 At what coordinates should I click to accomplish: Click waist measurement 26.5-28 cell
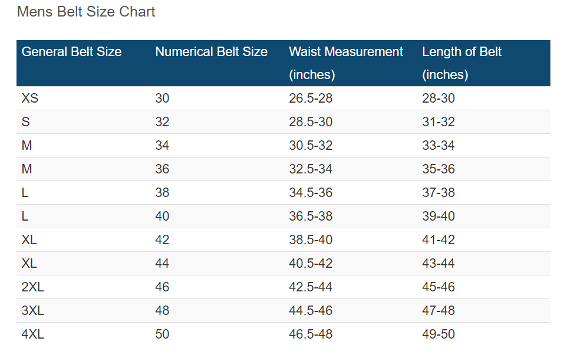[311, 99]
